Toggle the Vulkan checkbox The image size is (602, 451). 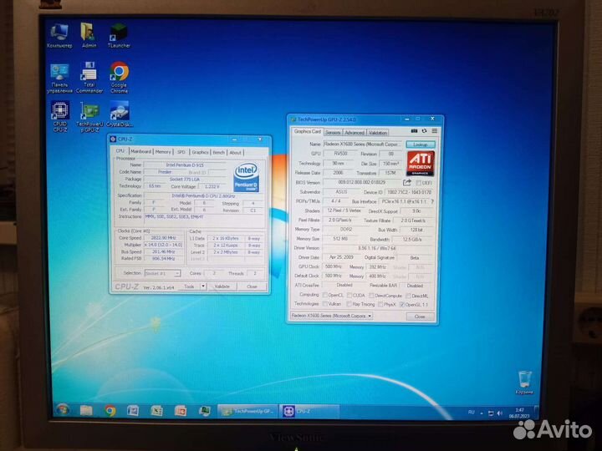325,304
